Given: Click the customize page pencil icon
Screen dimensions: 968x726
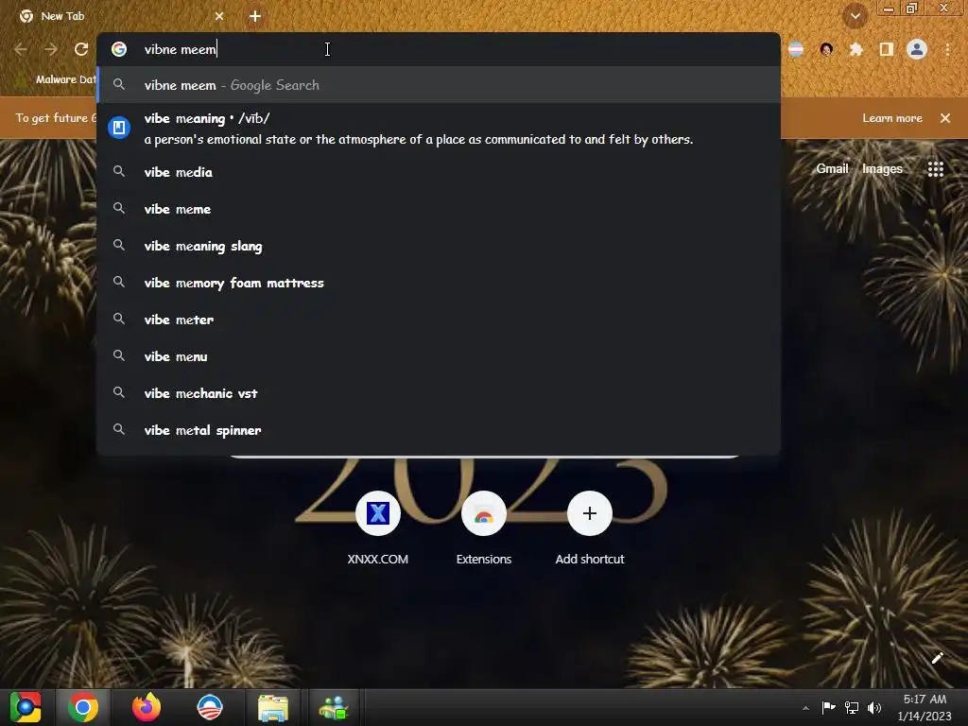Looking at the screenshot, I should [937, 658].
